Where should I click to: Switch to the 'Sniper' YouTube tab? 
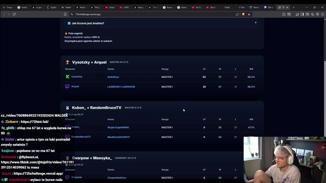pyautogui.click(x=110, y=7)
